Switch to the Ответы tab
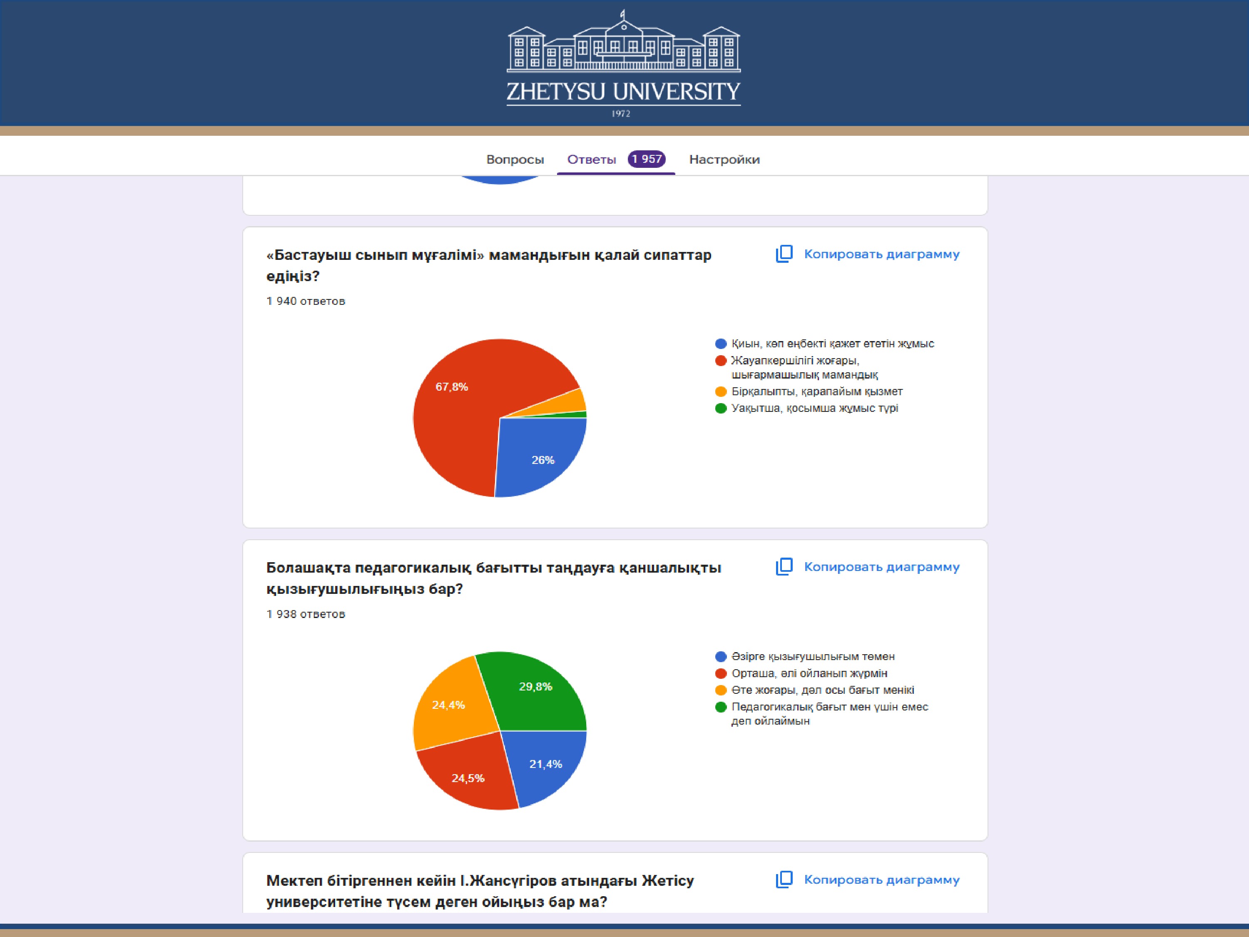 [591, 160]
